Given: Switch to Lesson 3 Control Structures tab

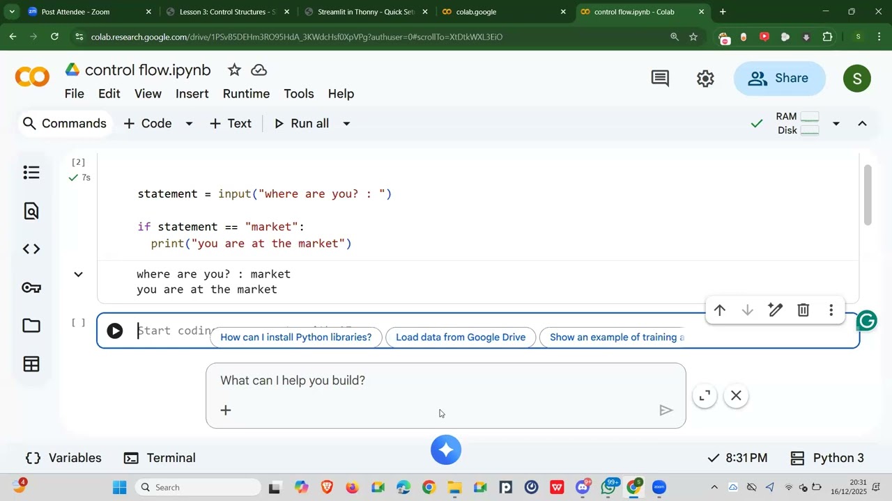Looking at the screenshot, I should (227, 12).
